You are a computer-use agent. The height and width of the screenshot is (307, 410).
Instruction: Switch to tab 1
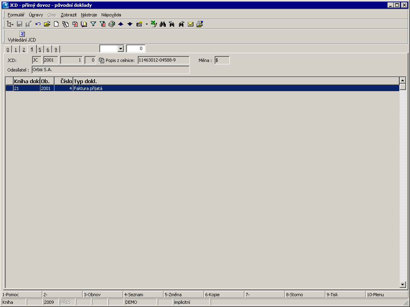[x=16, y=50]
